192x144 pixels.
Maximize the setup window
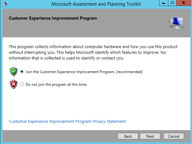(172, 3)
